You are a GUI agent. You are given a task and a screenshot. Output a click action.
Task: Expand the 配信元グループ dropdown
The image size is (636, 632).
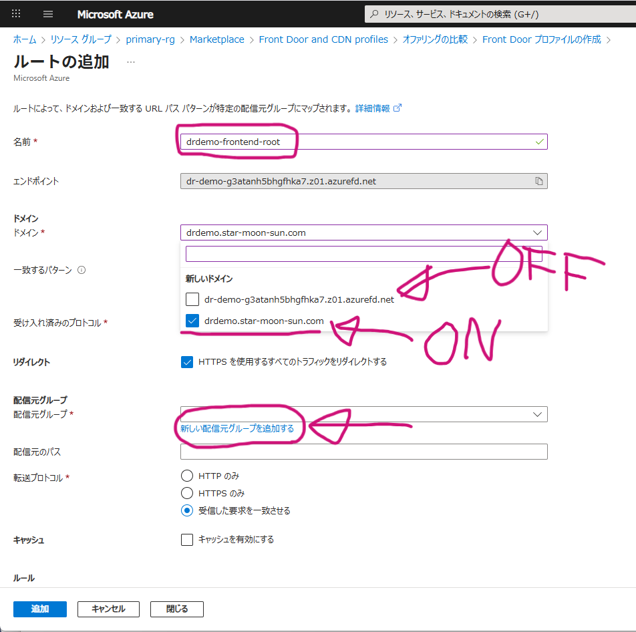pyautogui.click(x=364, y=414)
